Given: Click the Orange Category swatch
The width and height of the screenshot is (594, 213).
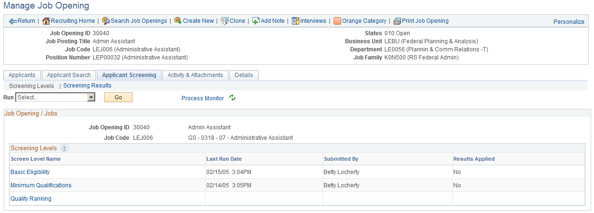Looking at the screenshot, I should (337, 21).
